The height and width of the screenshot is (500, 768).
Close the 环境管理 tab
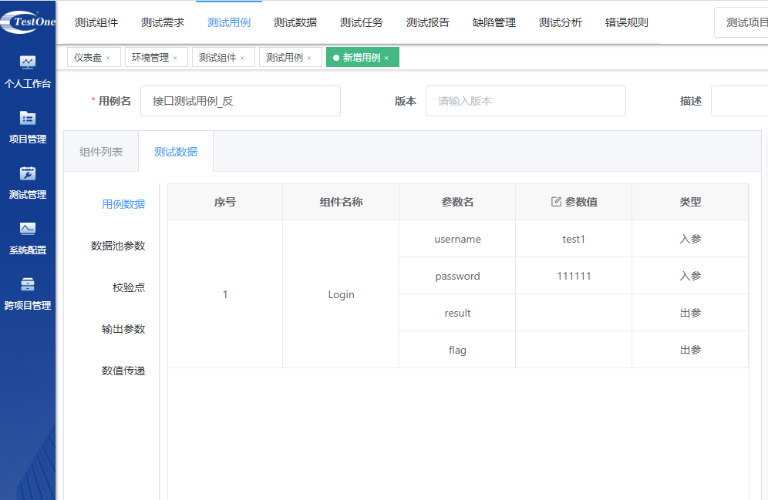coord(175,58)
